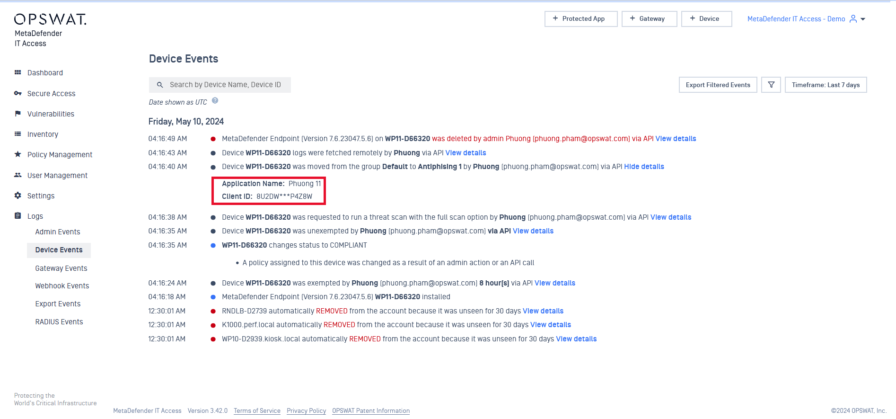Click the OPSWAT logo
896x419 pixels.
[x=50, y=19]
